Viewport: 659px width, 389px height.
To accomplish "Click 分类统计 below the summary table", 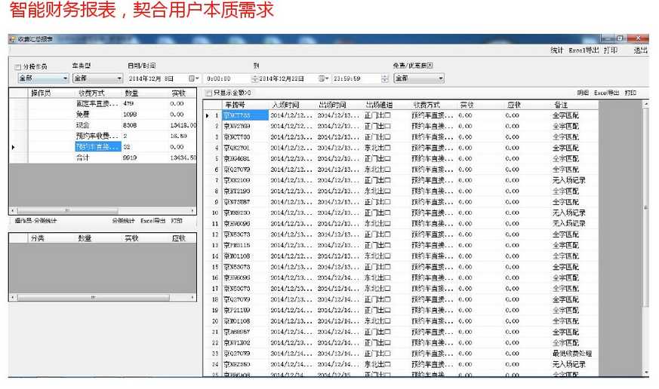I will point(123,221).
